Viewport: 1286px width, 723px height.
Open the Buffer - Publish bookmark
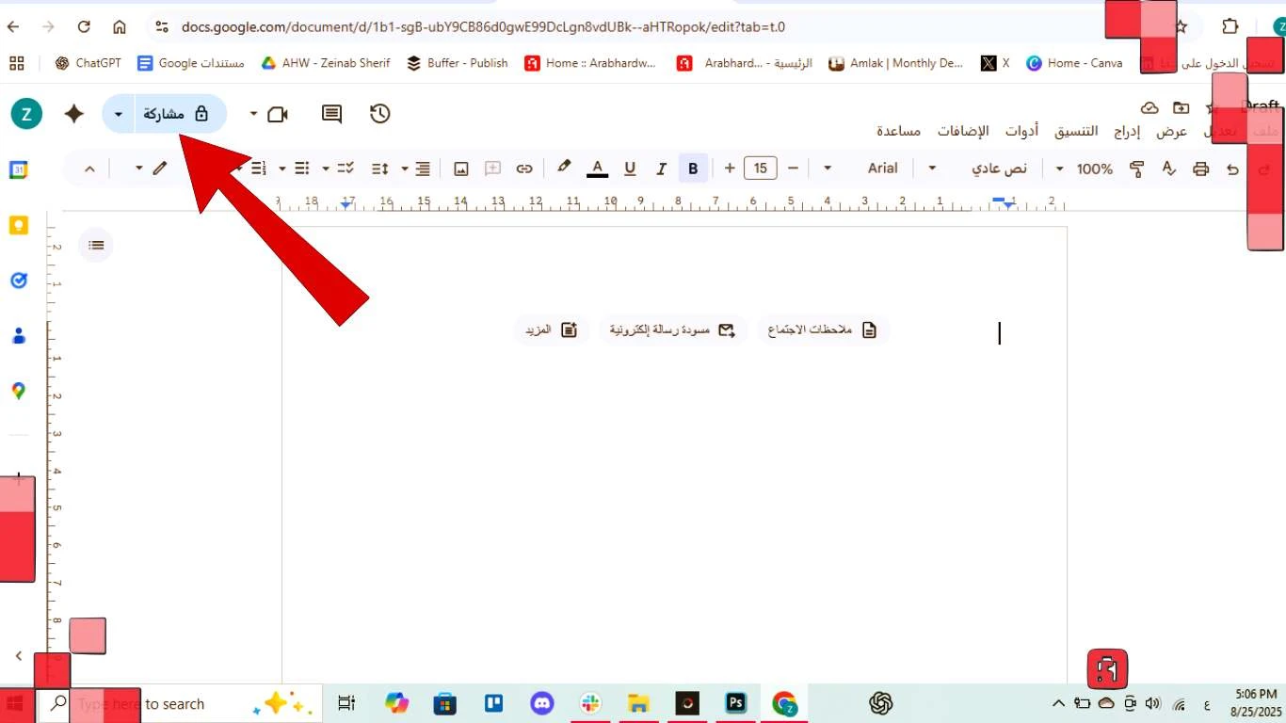tap(458, 63)
